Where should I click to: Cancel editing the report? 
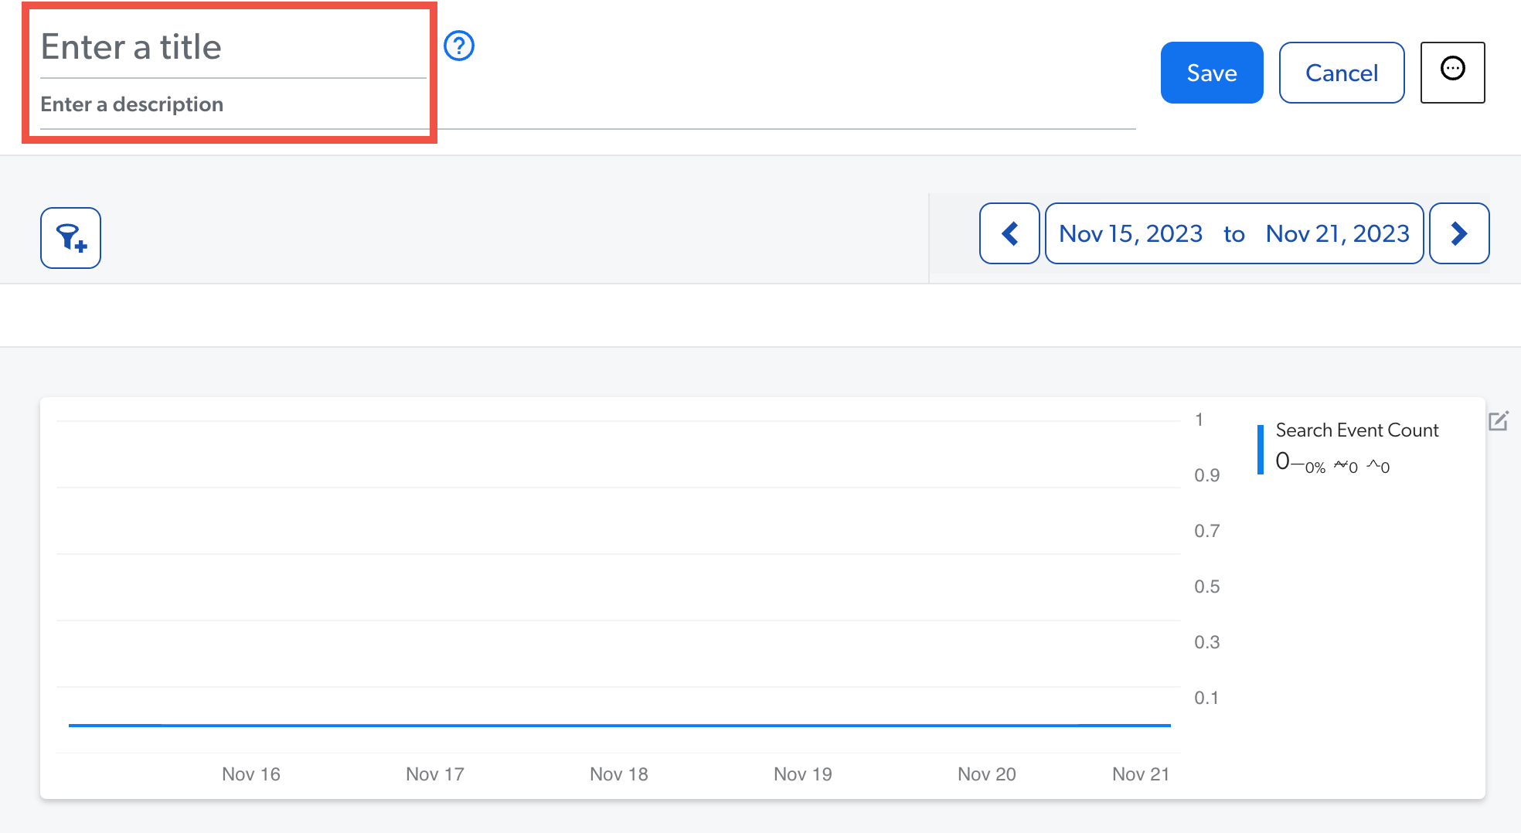(x=1342, y=73)
